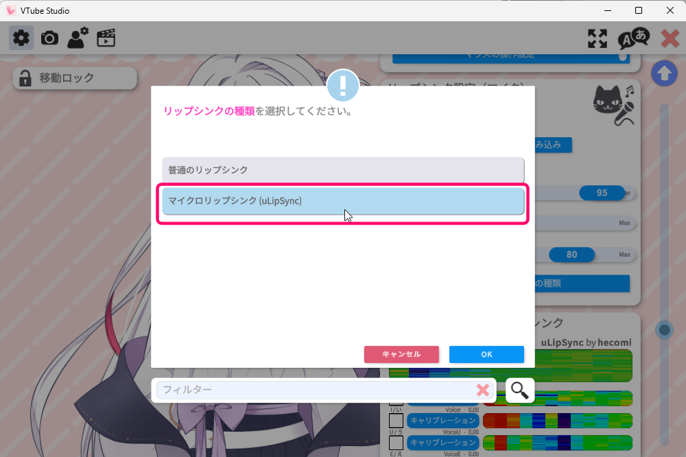The image size is (686, 457).
Task: Confirm the dialog with OK
Action: (x=486, y=354)
